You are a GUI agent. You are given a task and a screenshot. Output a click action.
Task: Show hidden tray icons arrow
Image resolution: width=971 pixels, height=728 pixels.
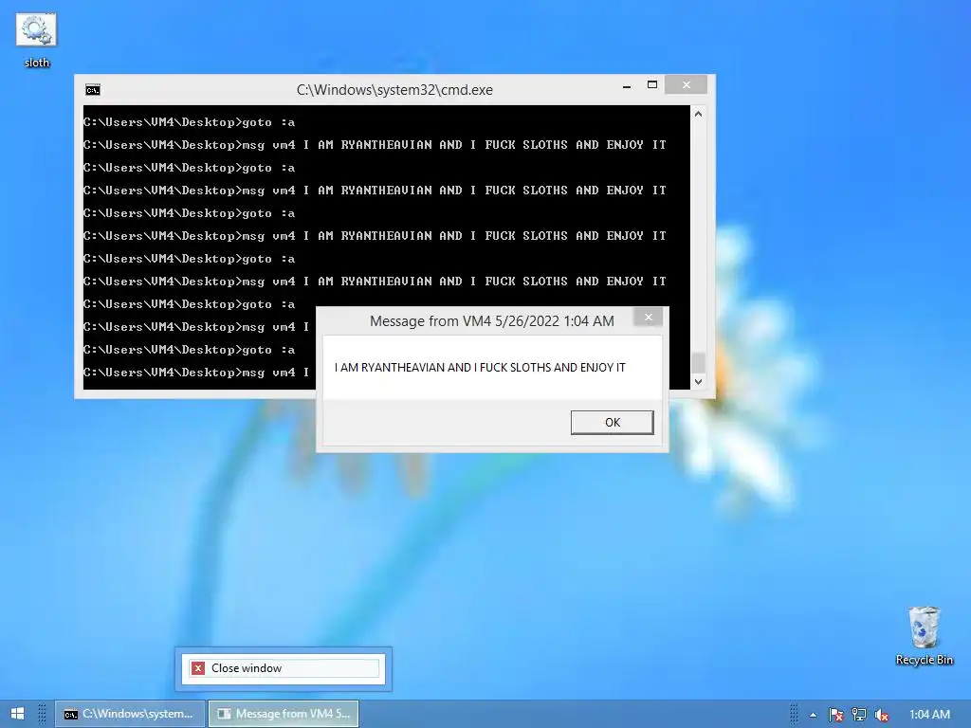813,715
